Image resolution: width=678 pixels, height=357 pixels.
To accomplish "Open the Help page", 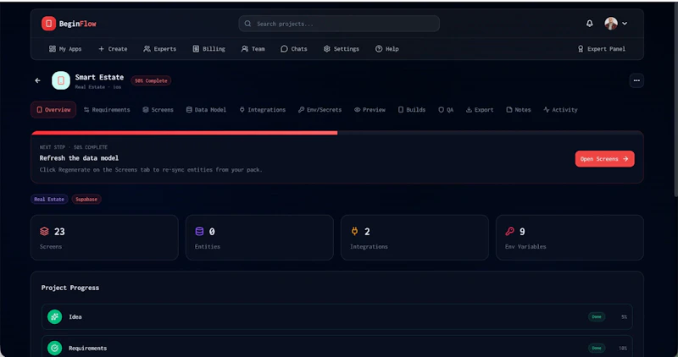I will pos(387,49).
